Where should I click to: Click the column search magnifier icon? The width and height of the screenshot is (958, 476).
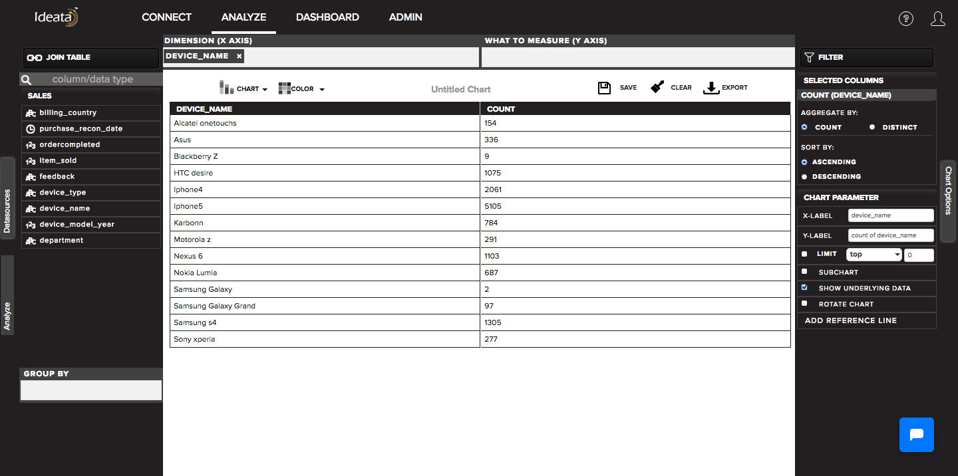pos(26,80)
